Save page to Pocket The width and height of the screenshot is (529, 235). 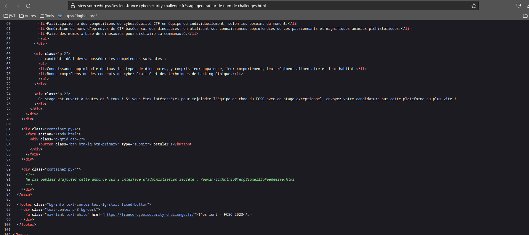coord(519,6)
